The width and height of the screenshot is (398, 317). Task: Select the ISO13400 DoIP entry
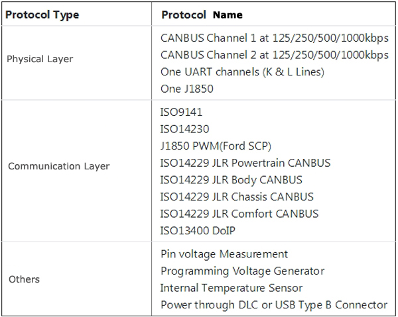point(198,231)
